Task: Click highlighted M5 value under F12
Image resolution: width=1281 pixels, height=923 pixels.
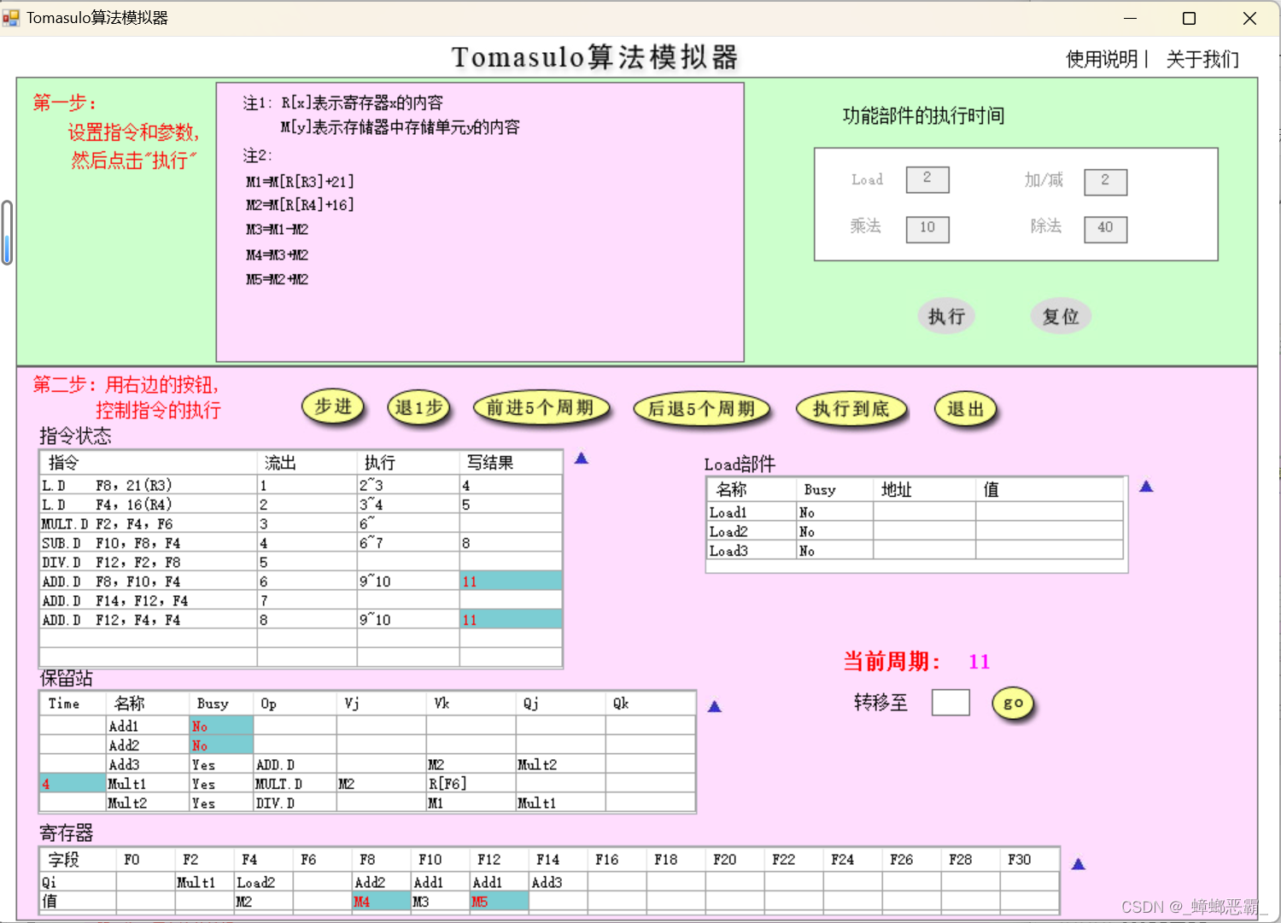Action: pyautogui.click(x=499, y=901)
